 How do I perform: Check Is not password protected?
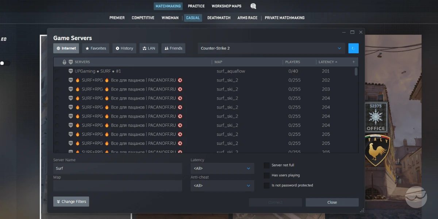tap(267, 185)
